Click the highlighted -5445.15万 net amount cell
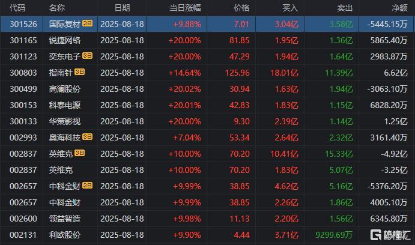The height and width of the screenshot is (245, 415). pyautogui.click(x=387, y=25)
